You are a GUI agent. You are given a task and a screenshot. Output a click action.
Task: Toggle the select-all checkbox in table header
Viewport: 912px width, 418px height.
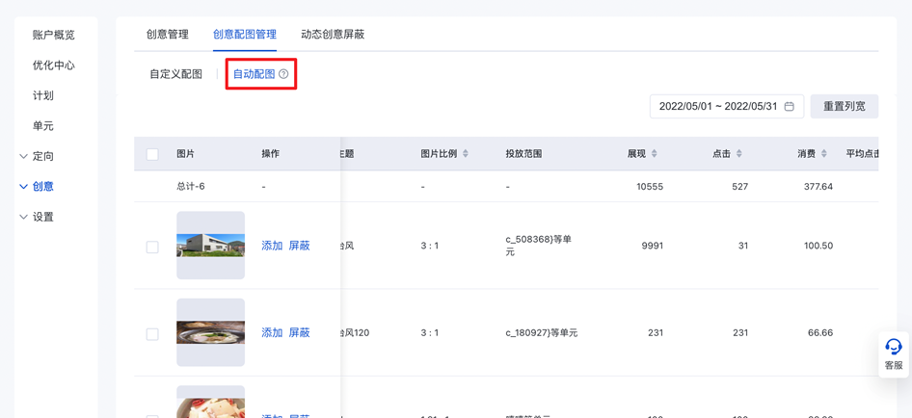(152, 154)
